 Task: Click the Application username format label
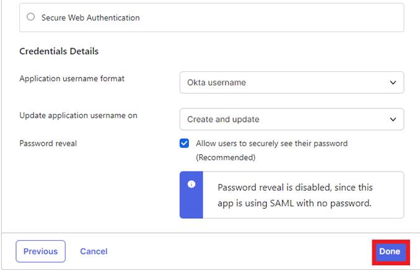click(x=72, y=79)
